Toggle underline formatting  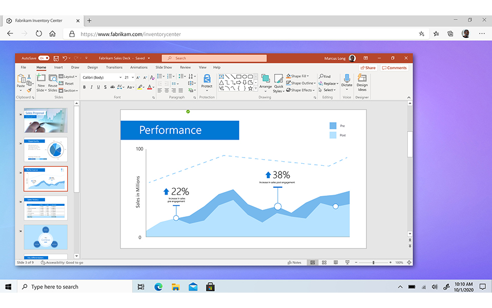(x=97, y=86)
